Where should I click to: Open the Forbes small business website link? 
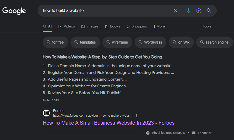tap(109, 123)
